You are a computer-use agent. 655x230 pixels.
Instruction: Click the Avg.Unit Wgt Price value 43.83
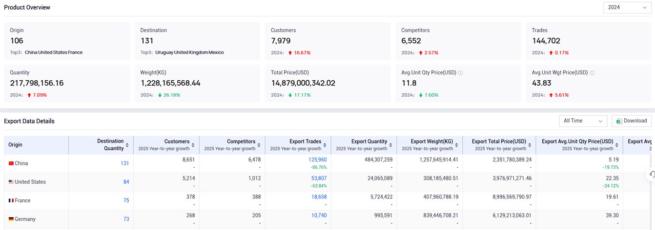coord(542,83)
